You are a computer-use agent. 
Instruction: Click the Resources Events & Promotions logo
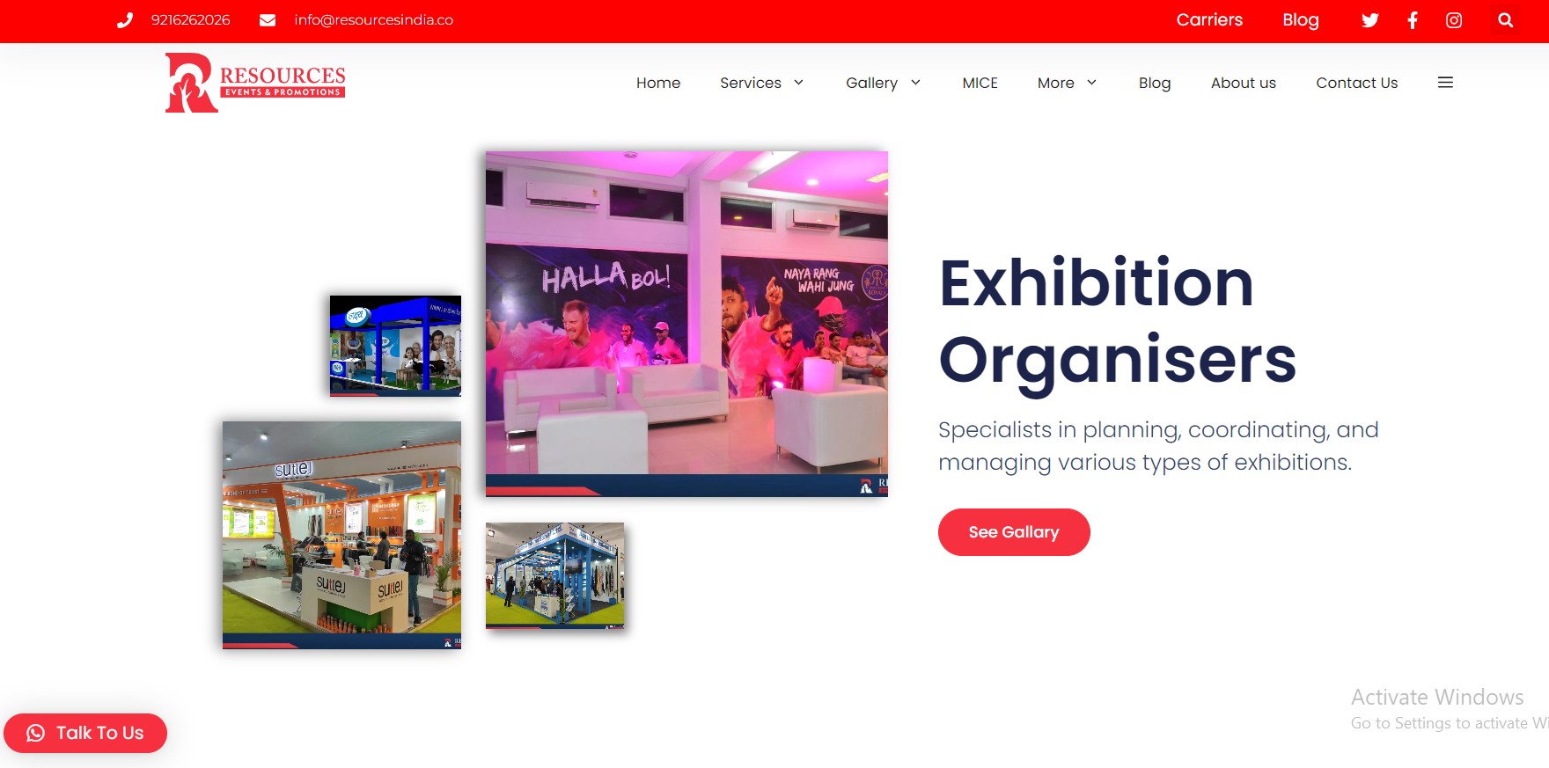tap(255, 83)
